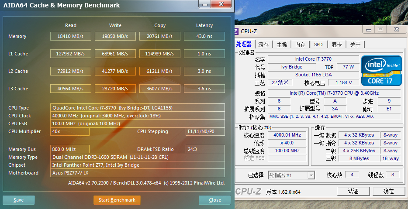Click the Close button in AIDA64

pyautogui.click(x=214, y=200)
